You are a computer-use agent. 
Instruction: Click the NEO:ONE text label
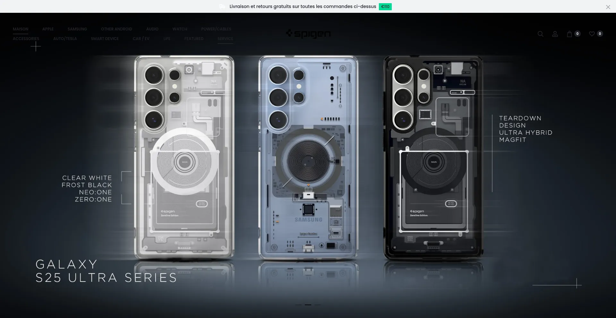tap(96, 192)
